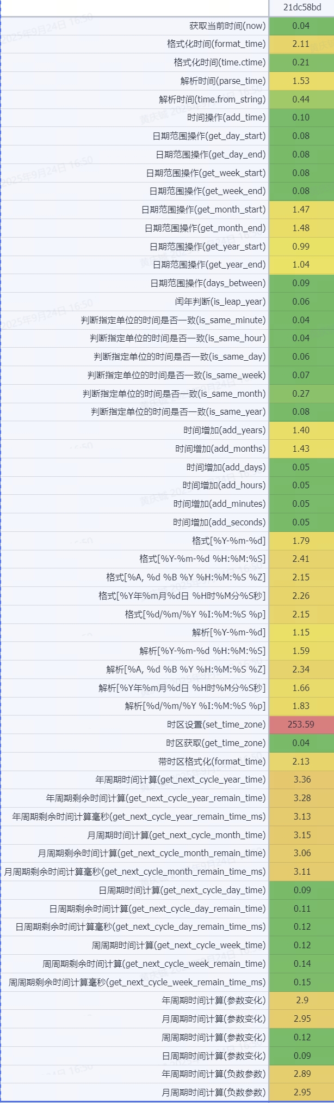
Task: Select the 格式[%Y年%m月%d日 ...] value 2.26
Action: pos(301,596)
